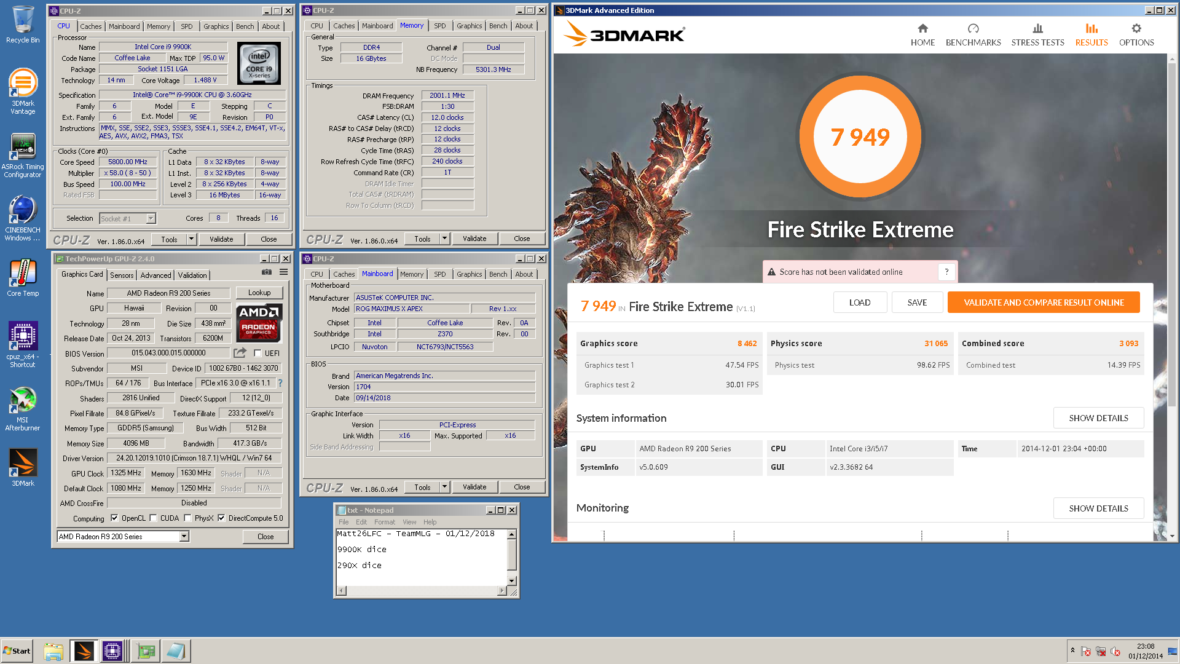Toggle UEFI checkbox in GPU-Z
The width and height of the screenshot is (1180, 664).
258,353
